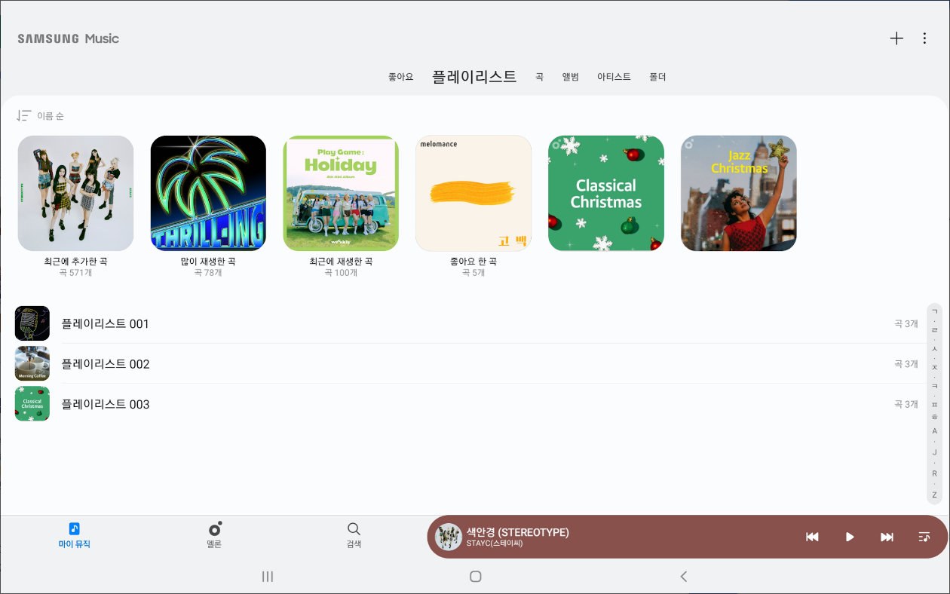Tap the Melon tab icon
The height and width of the screenshot is (594, 950).
click(214, 528)
